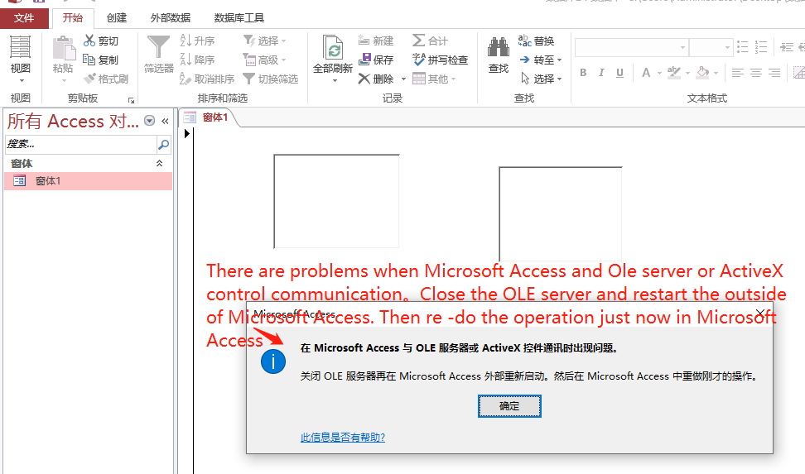Click the Font Color (A) button
Image resolution: width=805 pixels, height=474 pixels.
(646, 73)
